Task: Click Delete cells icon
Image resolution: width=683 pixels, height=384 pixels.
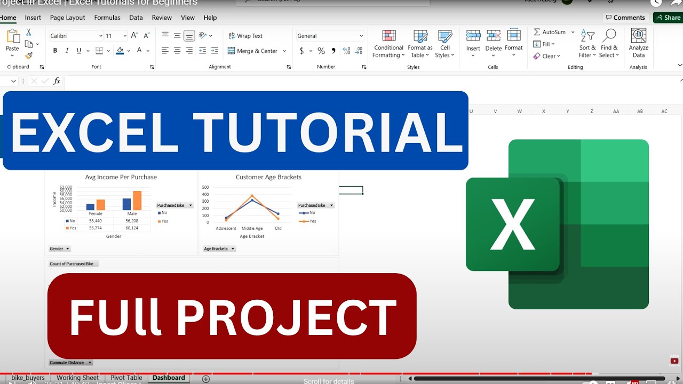Action: [494, 36]
